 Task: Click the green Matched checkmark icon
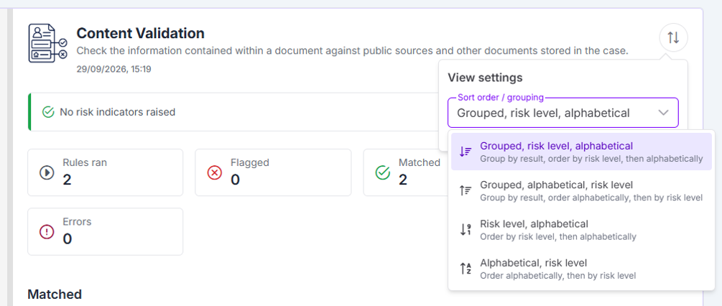pos(383,173)
